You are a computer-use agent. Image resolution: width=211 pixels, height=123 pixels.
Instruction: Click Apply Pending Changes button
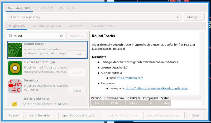[122, 115]
